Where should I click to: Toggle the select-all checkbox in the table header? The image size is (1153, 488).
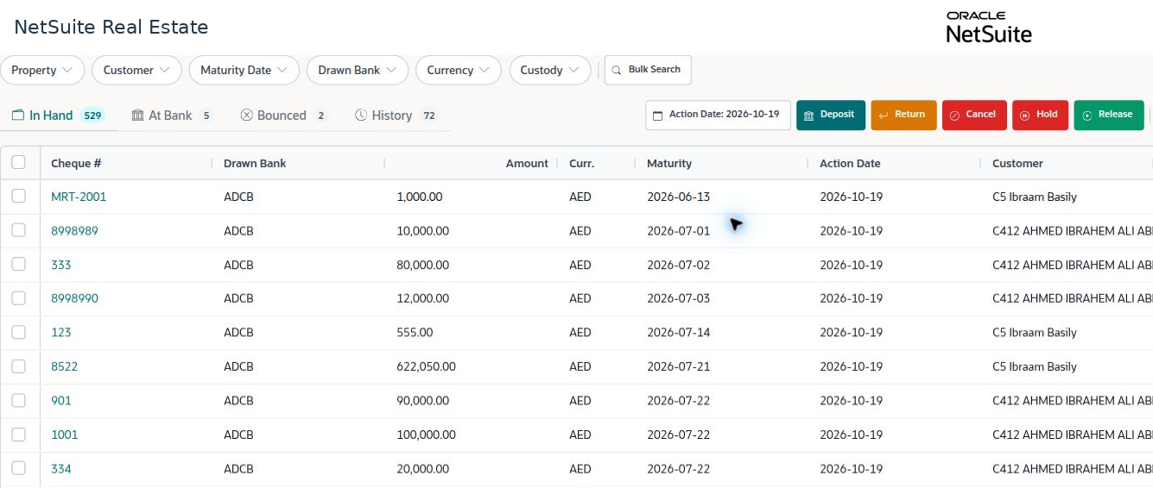(x=19, y=162)
